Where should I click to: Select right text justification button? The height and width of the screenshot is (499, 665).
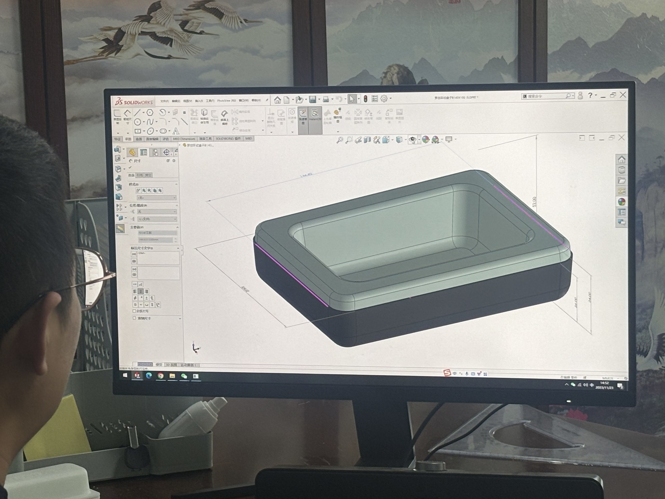146,291
